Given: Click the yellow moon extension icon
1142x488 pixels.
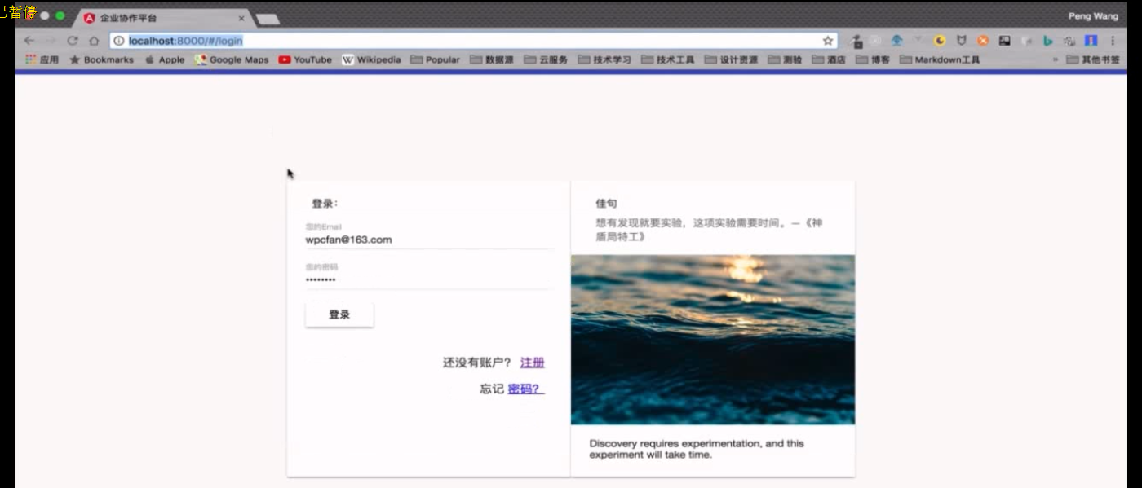Looking at the screenshot, I should click(940, 41).
